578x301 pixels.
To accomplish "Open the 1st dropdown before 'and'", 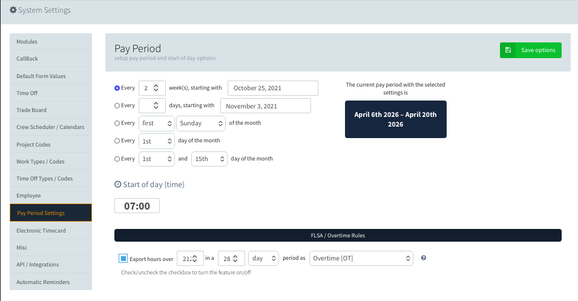I will 156,159.
